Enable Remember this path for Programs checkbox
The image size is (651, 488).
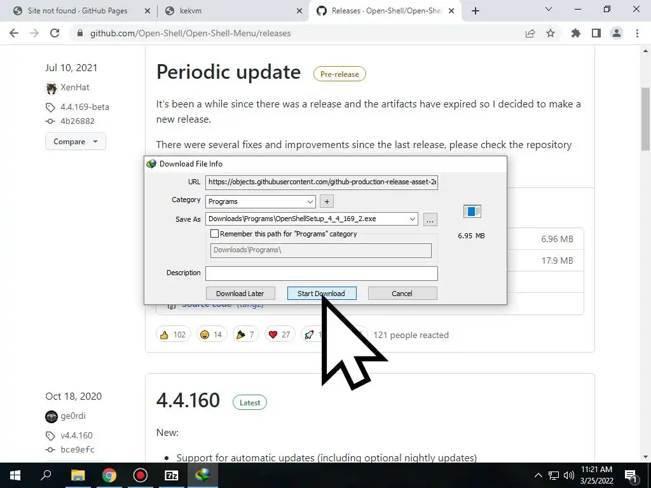point(214,234)
